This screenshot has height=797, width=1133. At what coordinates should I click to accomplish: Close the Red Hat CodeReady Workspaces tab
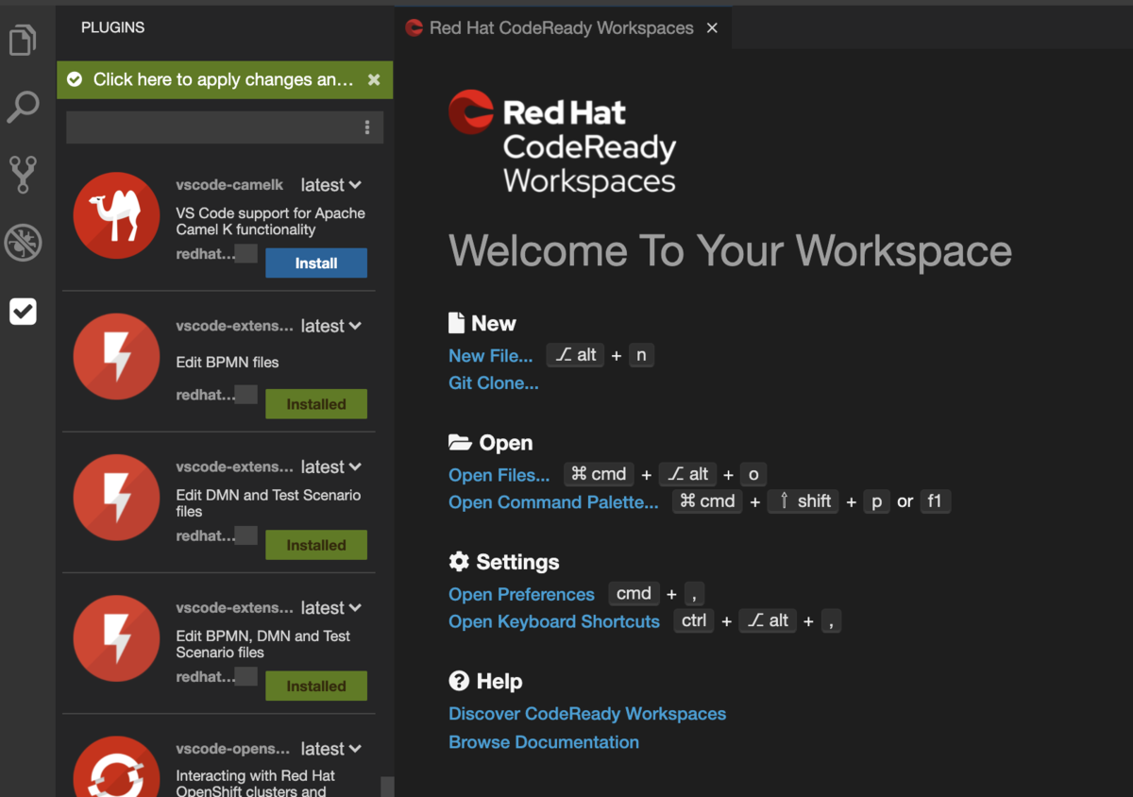click(x=712, y=28)
